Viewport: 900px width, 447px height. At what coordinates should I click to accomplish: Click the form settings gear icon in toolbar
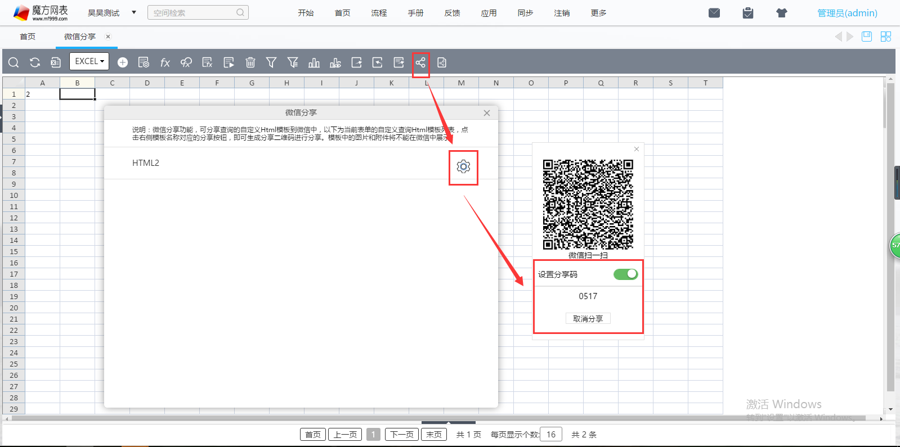pos(144,62)
